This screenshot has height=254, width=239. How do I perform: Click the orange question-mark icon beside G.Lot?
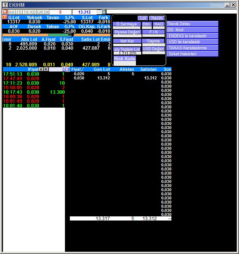point(5,17)
